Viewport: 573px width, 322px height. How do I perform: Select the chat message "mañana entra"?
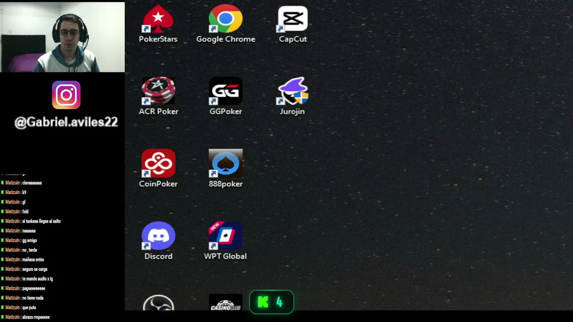(33, 260)
